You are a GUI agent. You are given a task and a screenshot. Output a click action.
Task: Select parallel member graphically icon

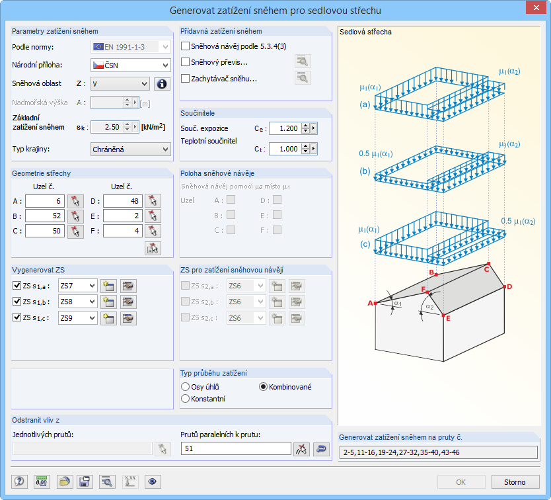[x=301, y=449]
